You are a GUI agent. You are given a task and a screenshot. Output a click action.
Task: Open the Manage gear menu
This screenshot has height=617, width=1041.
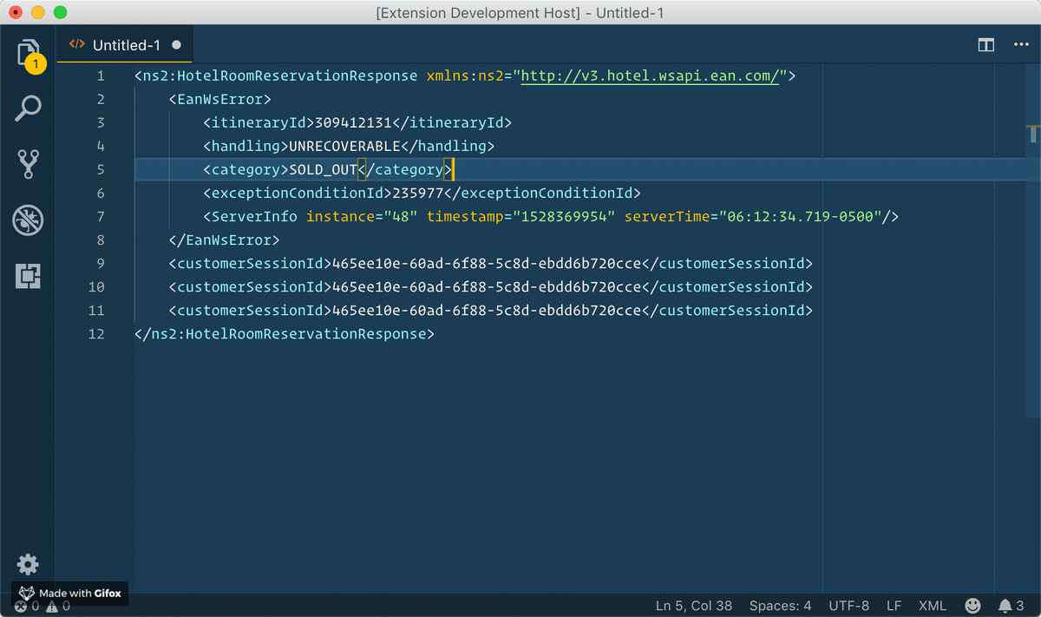(x=28, y=565)
